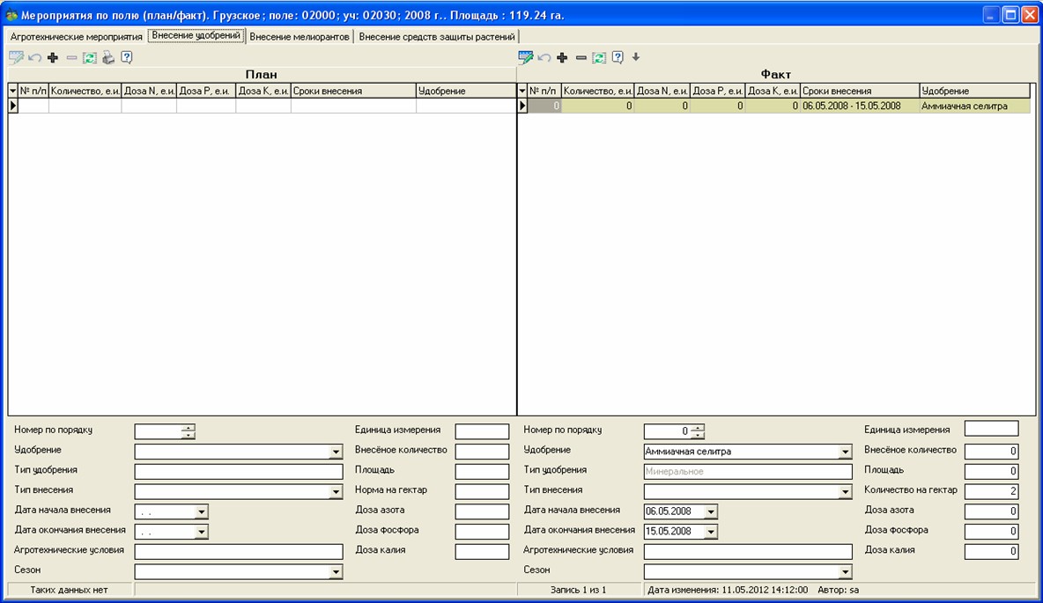Open the Тип внесения dropdown in the План form
1043x603 pixels.
tap(336, 492)
